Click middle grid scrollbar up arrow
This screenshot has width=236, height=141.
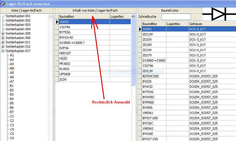133,17
